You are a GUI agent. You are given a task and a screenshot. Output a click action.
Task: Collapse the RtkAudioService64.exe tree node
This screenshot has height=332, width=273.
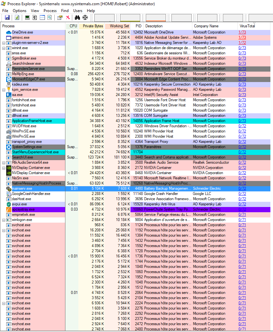tap(4, 163)
